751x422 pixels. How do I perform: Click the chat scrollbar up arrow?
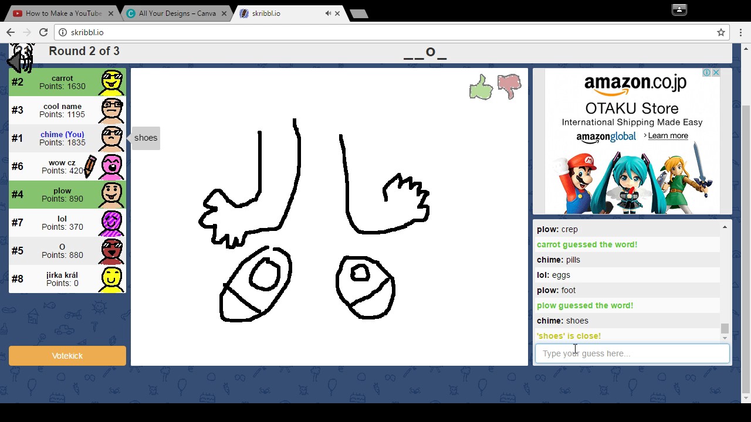tap(724, 227)
